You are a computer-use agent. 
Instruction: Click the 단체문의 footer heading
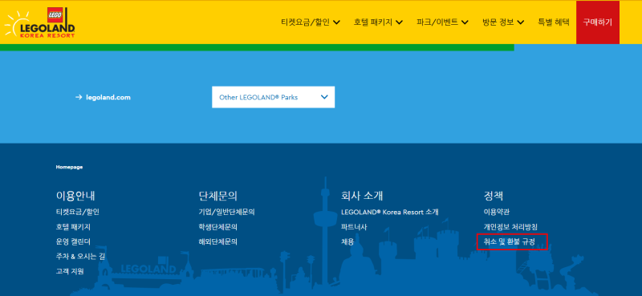(x=217, y=195)
